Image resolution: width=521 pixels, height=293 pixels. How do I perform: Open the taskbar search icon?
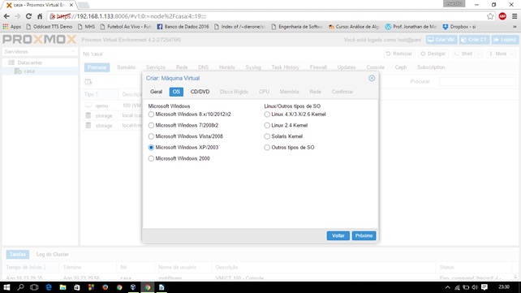coord(20,287)
